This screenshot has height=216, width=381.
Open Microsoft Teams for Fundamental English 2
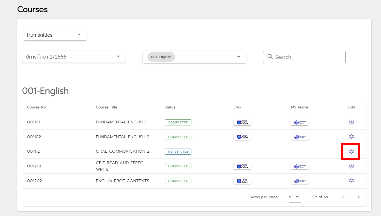(300, 137)
